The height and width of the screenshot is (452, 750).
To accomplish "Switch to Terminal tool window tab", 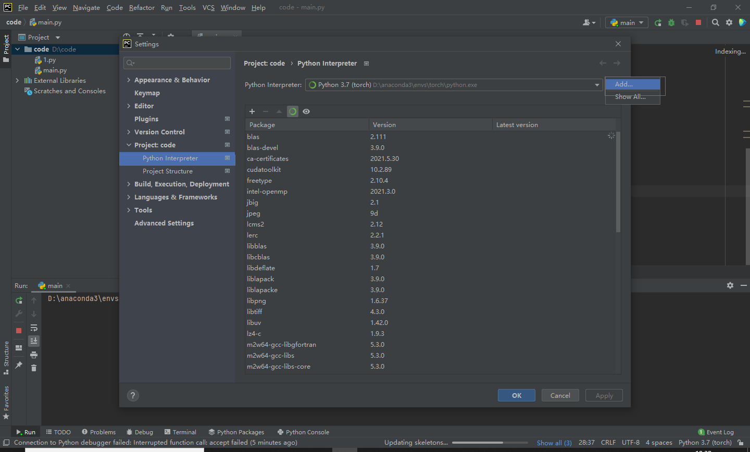I will pyautogui.click(x=180, y=432).
